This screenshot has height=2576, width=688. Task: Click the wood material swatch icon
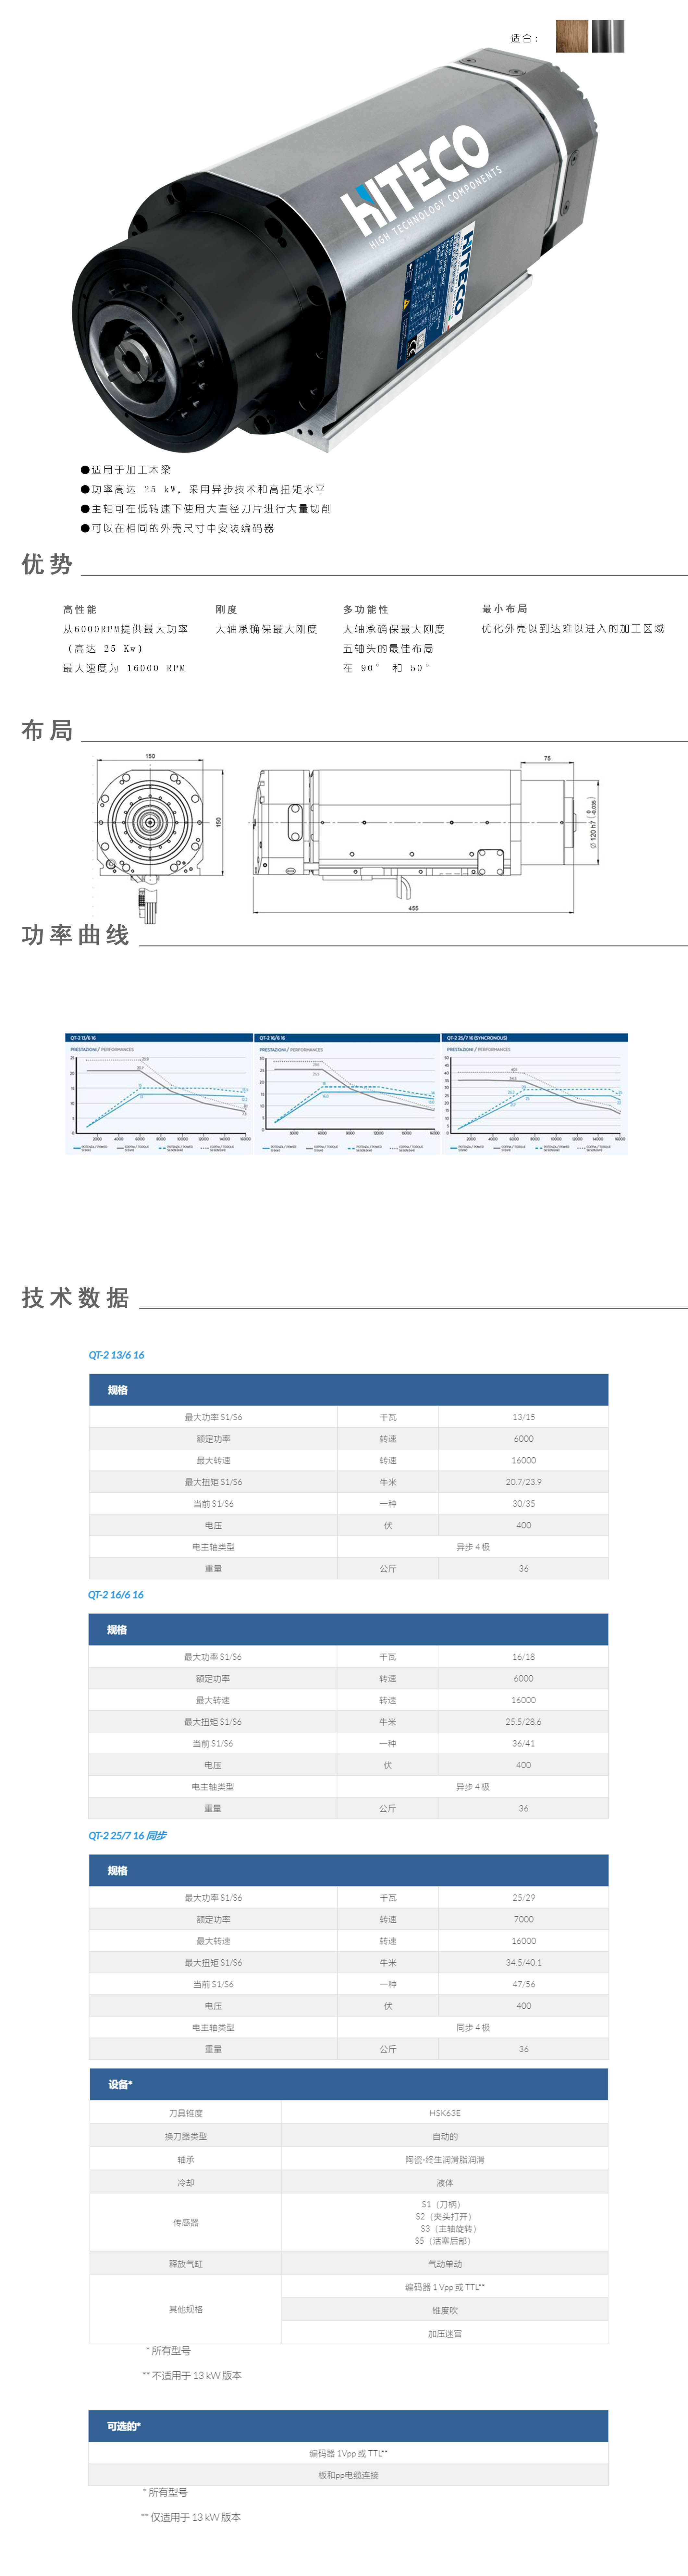tap(572, 36)
